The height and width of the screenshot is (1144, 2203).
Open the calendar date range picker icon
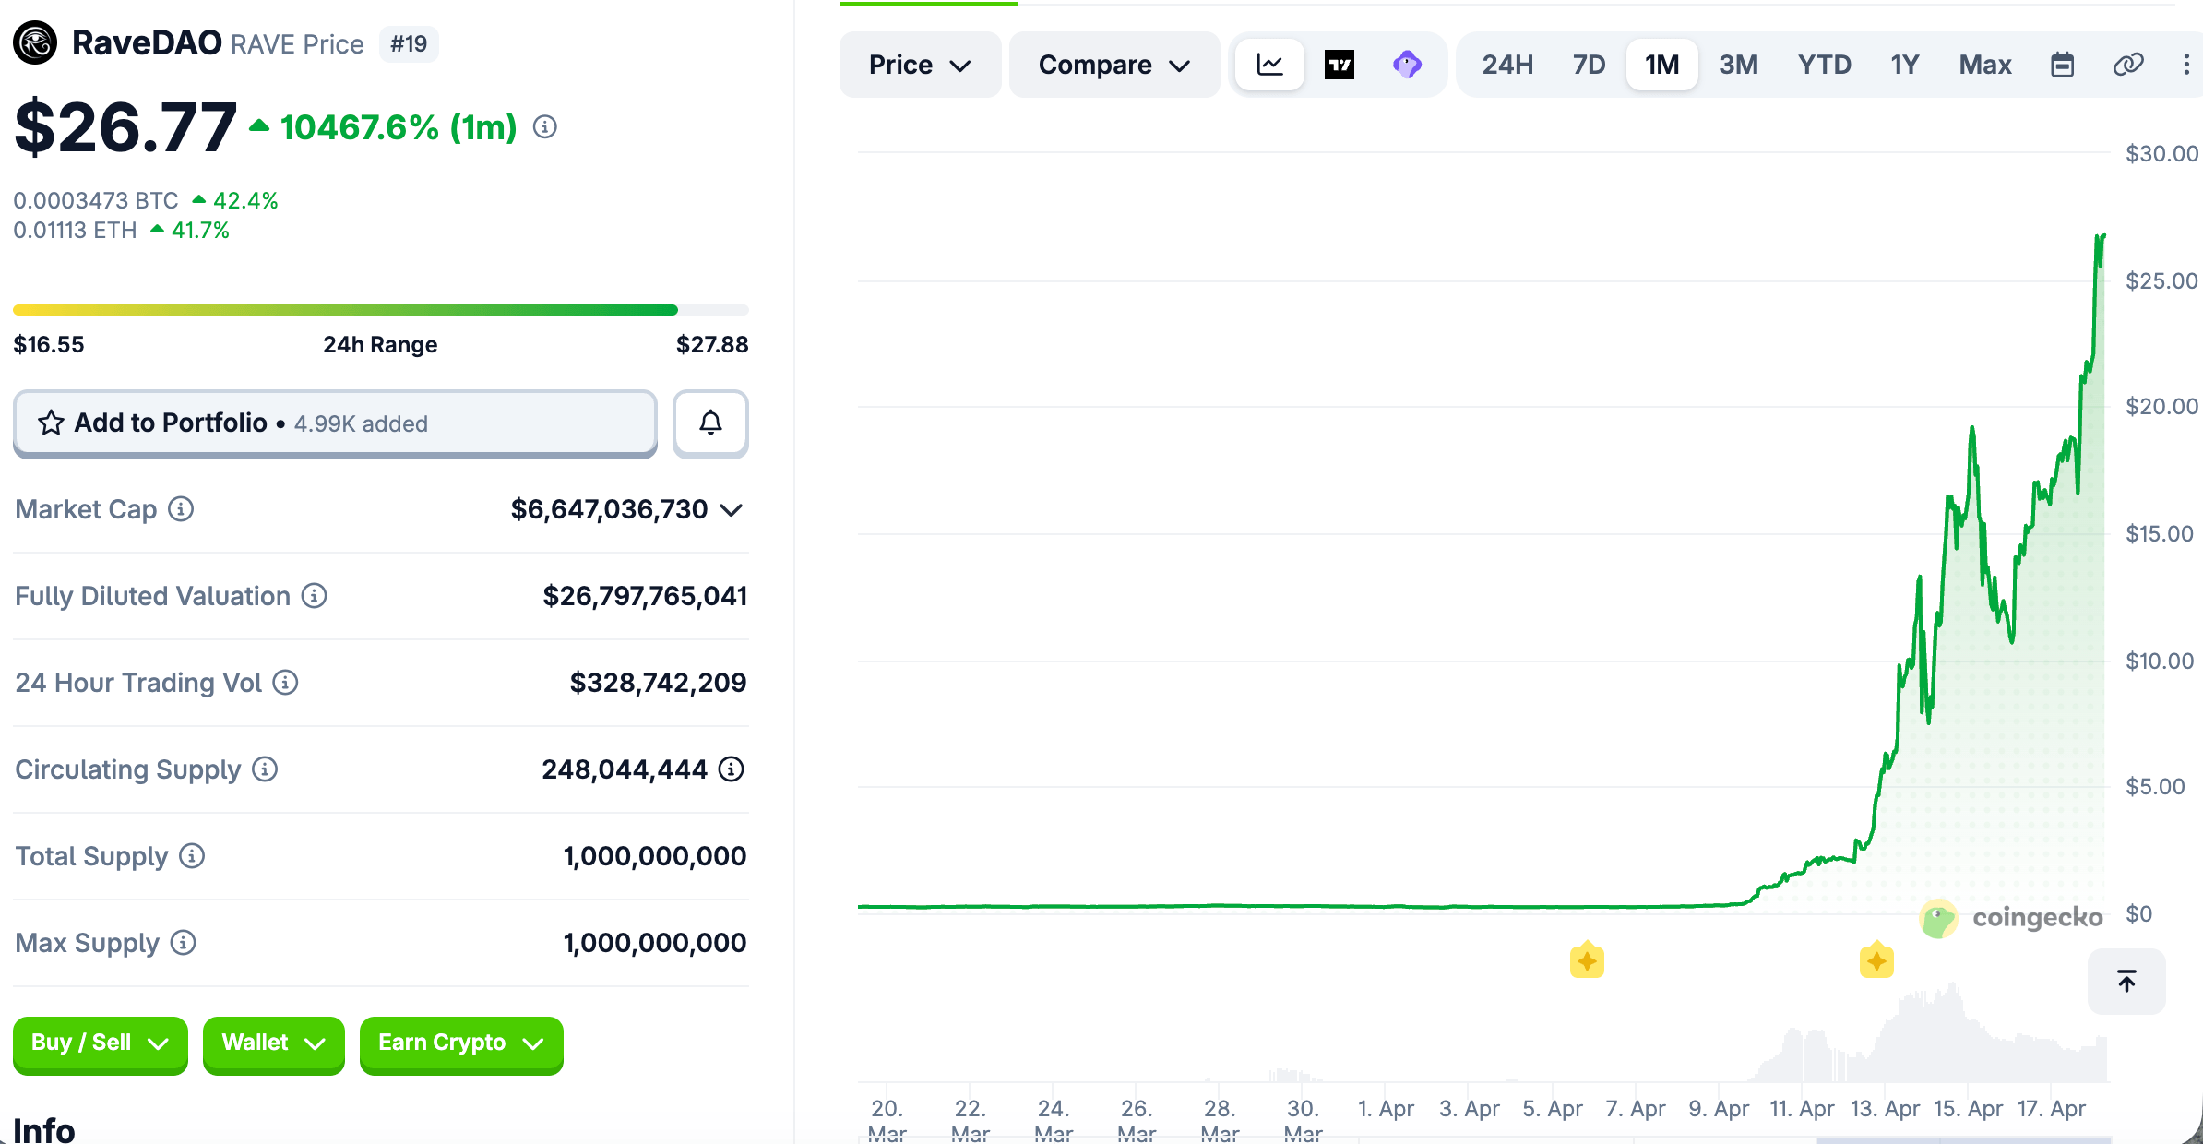tap(2063, 64)
